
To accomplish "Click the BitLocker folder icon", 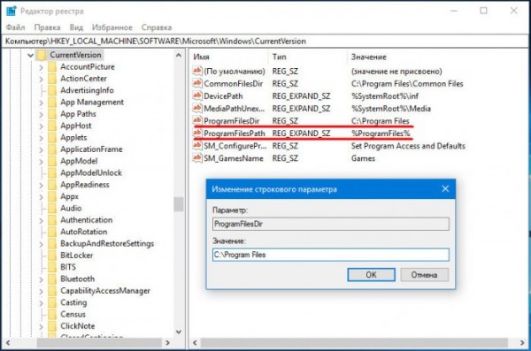I will click(52, 256).
